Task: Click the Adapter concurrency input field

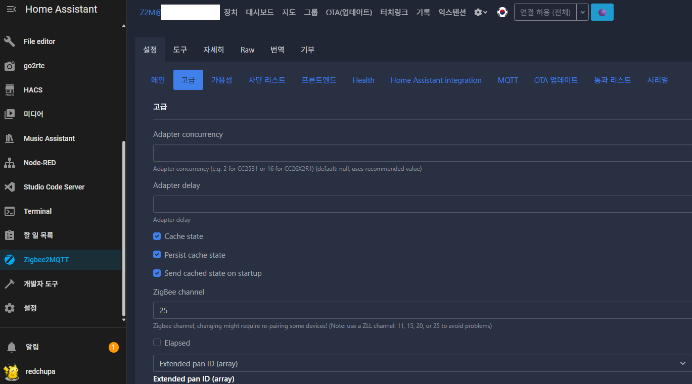Action: coord(354,153)
